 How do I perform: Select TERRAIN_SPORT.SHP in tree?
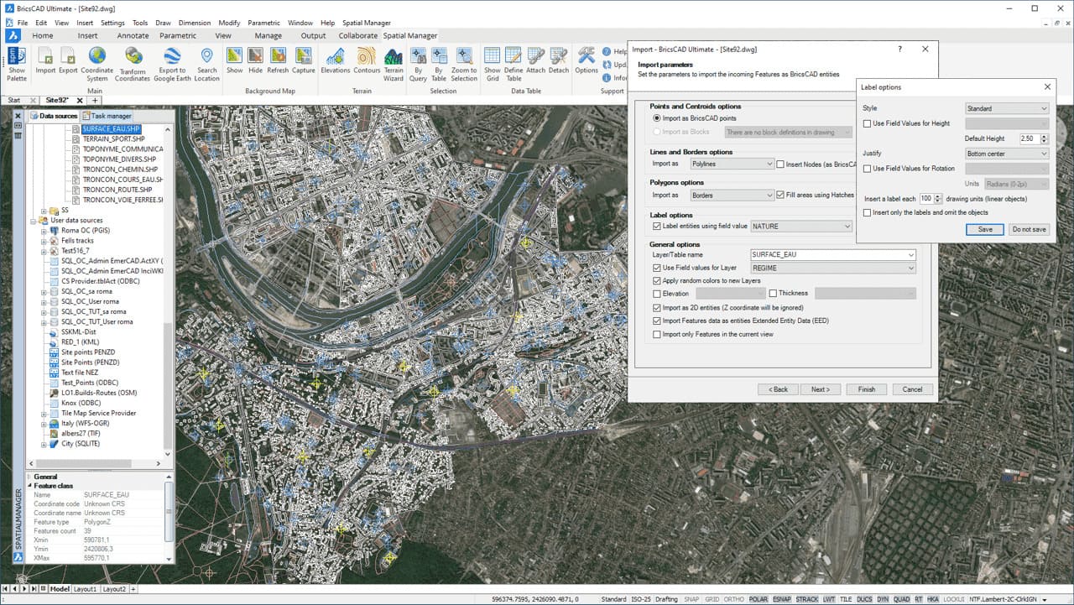(x=113, y=138)
